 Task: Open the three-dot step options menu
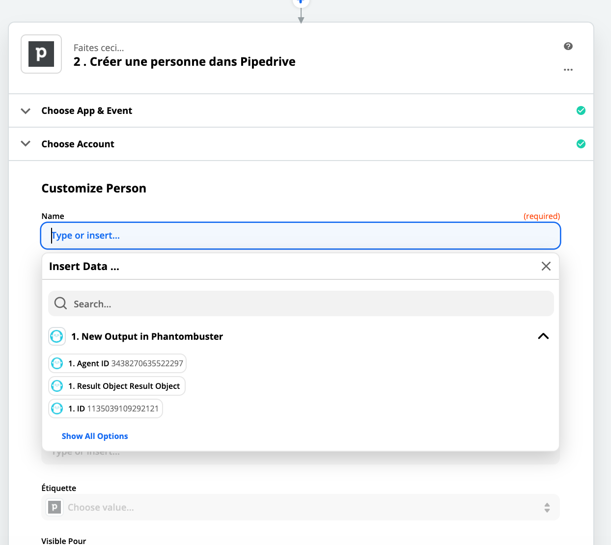pyautogui.click(x=568, y=70)
